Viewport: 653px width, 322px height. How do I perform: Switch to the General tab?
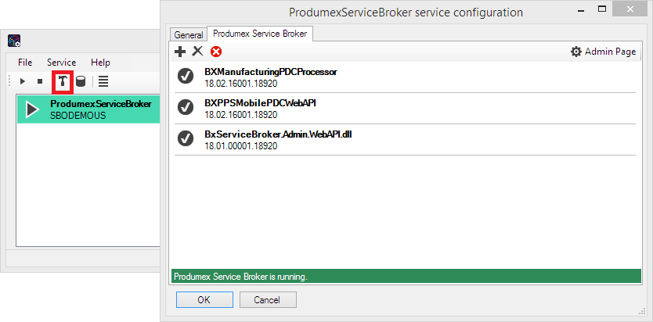(188, 35)
